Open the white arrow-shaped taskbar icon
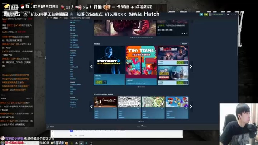 [x=77, y=143]
